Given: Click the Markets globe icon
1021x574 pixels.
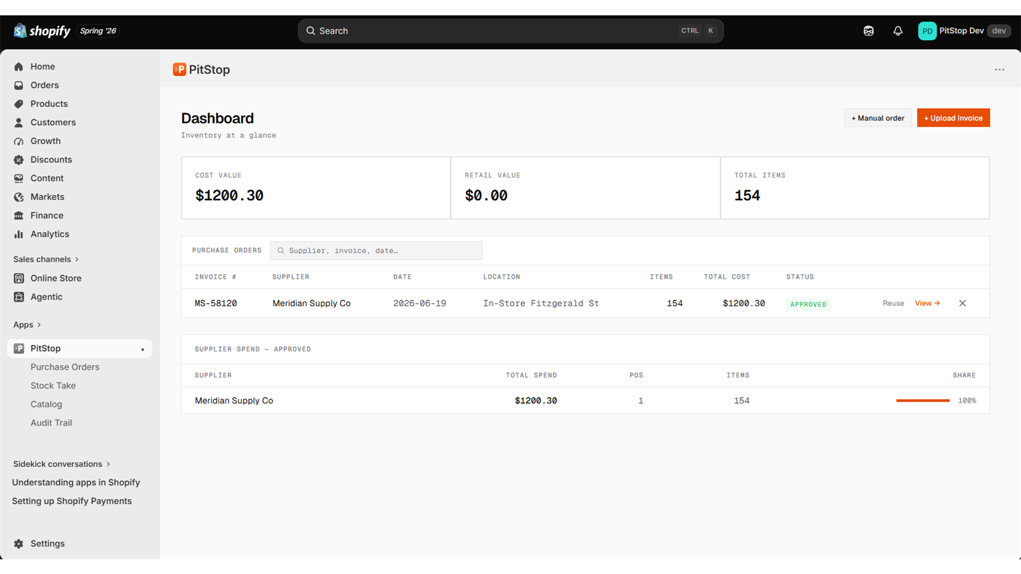Looking at the screenshot, I should (x=19, y=197).
